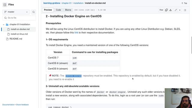The width and height of the screenshot is (192, 108).
Task: Download the raw file icon
Action: coord(170,10)
